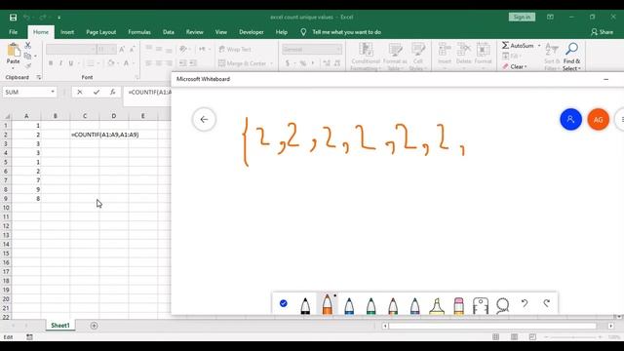Pick the eraser tool in Whiteboard
Viewport: 624px width, 351px height.
[x=458, y=305]
